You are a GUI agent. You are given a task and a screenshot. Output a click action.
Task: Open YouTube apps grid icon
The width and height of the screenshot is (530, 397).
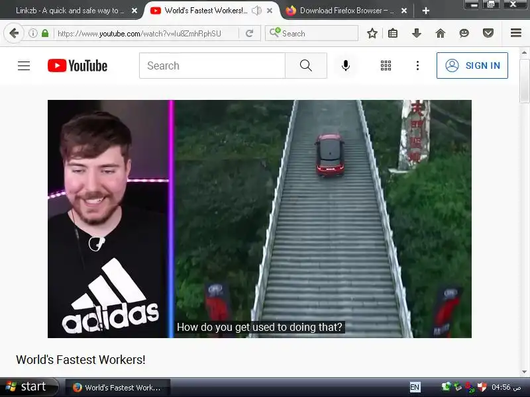[x=386, y=66]
